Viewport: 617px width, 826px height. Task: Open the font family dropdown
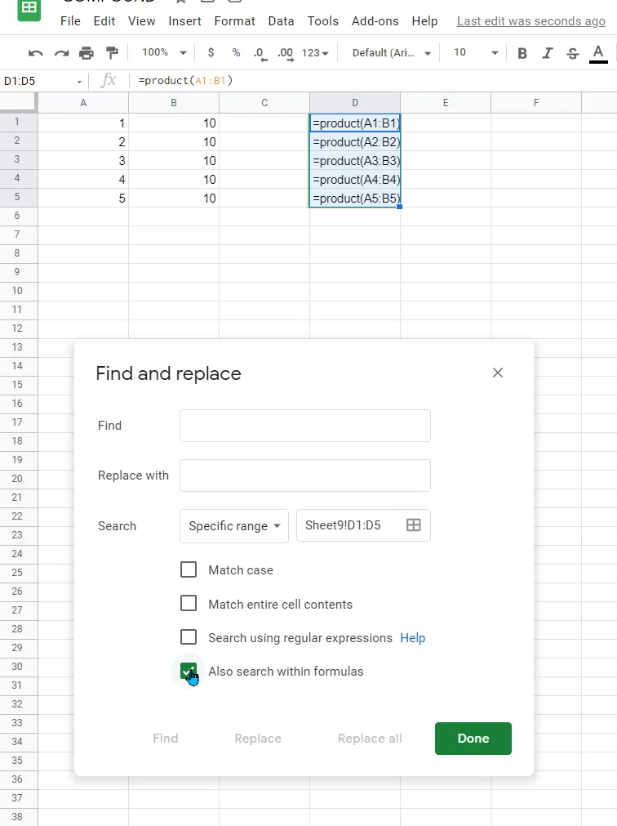[392, 53]
